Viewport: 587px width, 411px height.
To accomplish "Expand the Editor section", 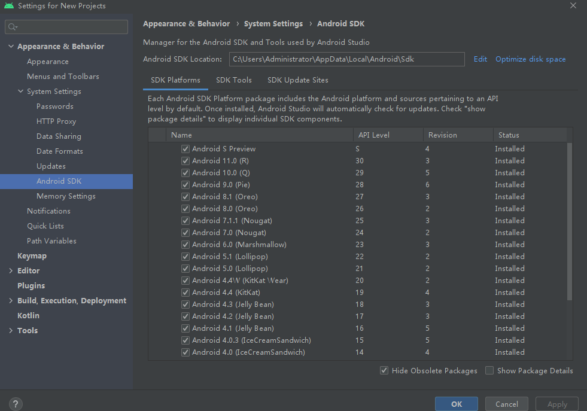I will pos(11,270).
